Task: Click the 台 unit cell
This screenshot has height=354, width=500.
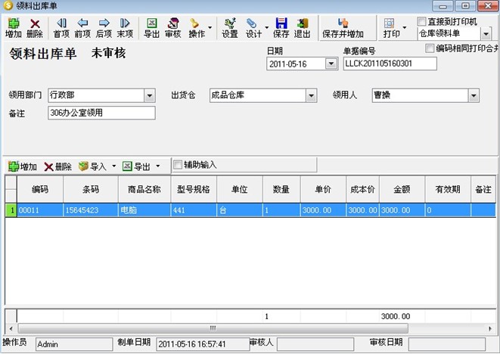Action: 240,210
